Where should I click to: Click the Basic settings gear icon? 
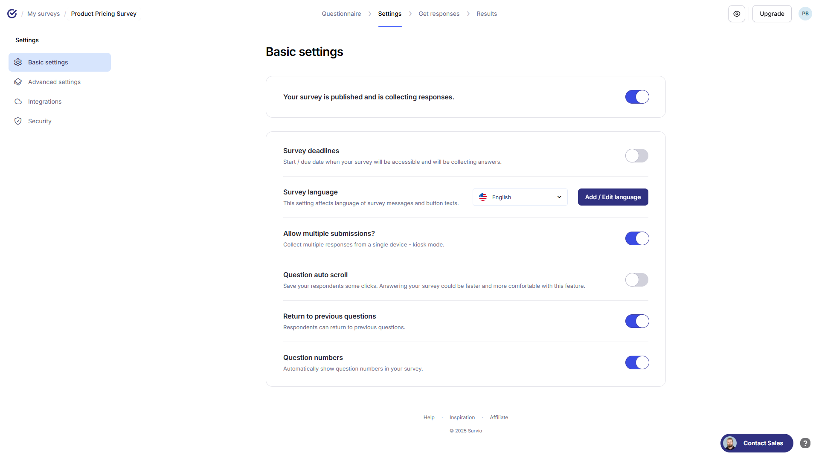[18, 62]
